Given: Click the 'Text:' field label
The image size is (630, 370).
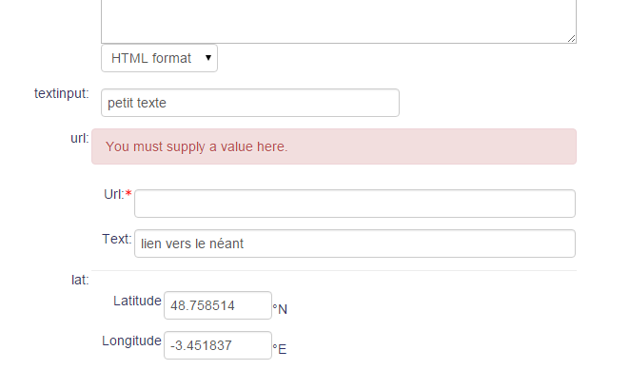Looking at the screenshot, I should [x=116, y=239].
